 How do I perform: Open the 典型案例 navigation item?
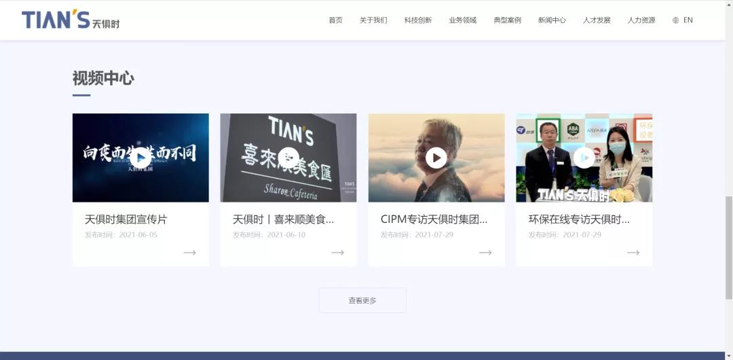click(508, 20)
